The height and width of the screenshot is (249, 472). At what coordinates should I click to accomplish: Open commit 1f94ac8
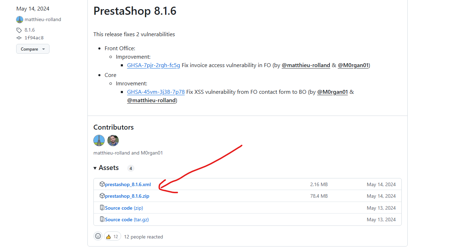coord(34,38)
